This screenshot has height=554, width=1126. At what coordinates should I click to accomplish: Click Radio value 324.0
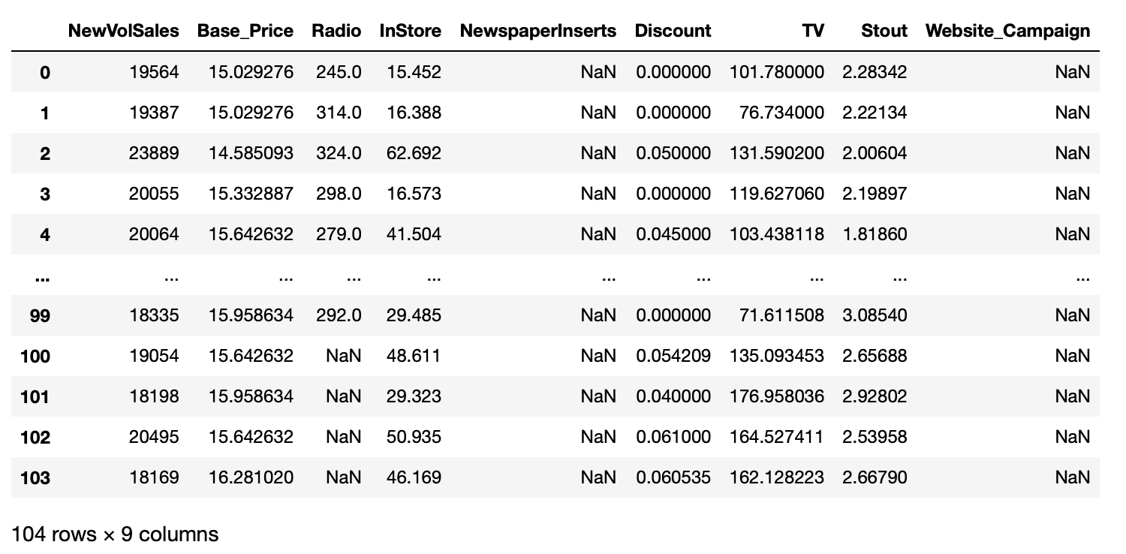click(337, 153)
